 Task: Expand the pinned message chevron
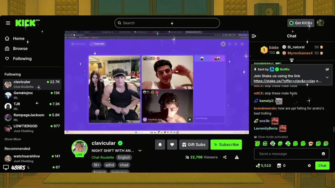coord(327,77)
